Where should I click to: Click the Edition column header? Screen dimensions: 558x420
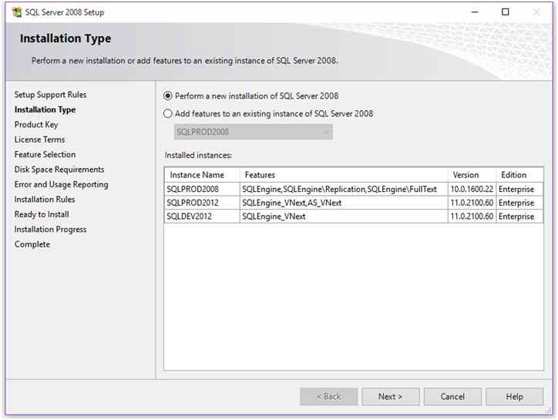point(520,175)
